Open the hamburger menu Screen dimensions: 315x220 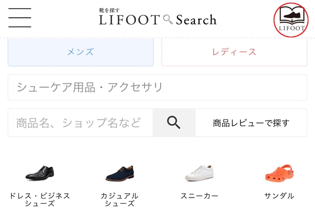(x=19, y=18)
